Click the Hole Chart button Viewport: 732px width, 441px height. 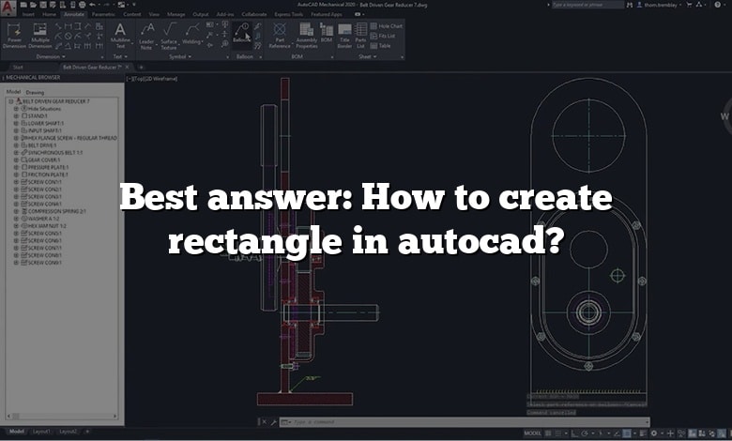[386, 26]
